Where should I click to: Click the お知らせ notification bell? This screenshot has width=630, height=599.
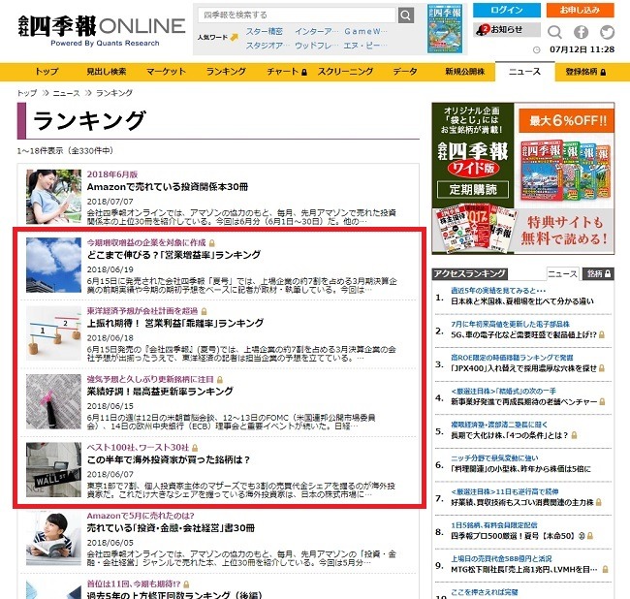tap(506, 29)
